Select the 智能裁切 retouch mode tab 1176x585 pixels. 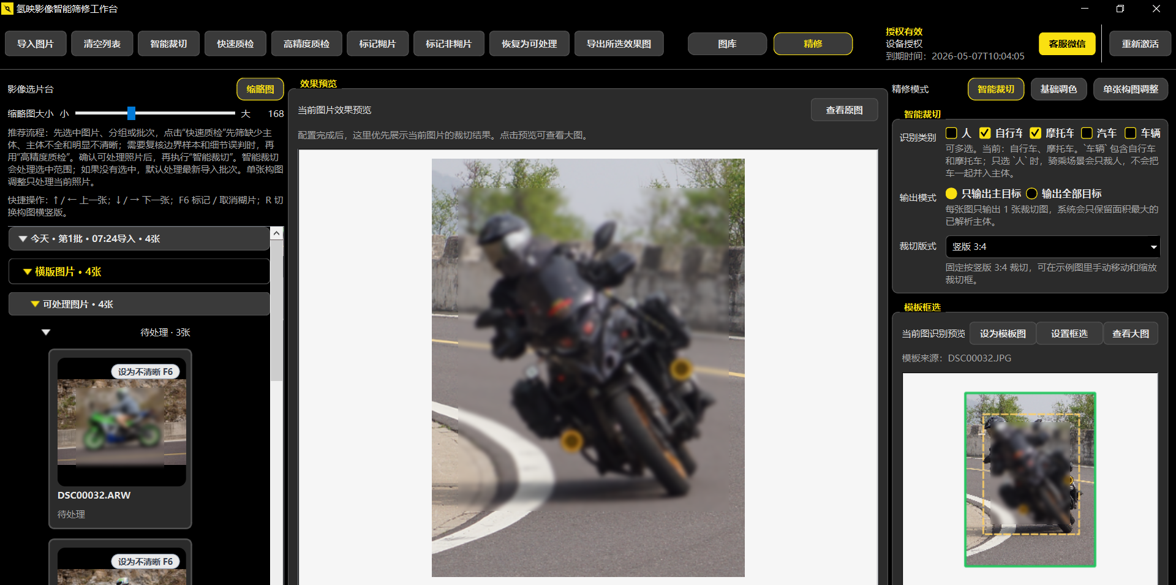click(x=996, y=89)
